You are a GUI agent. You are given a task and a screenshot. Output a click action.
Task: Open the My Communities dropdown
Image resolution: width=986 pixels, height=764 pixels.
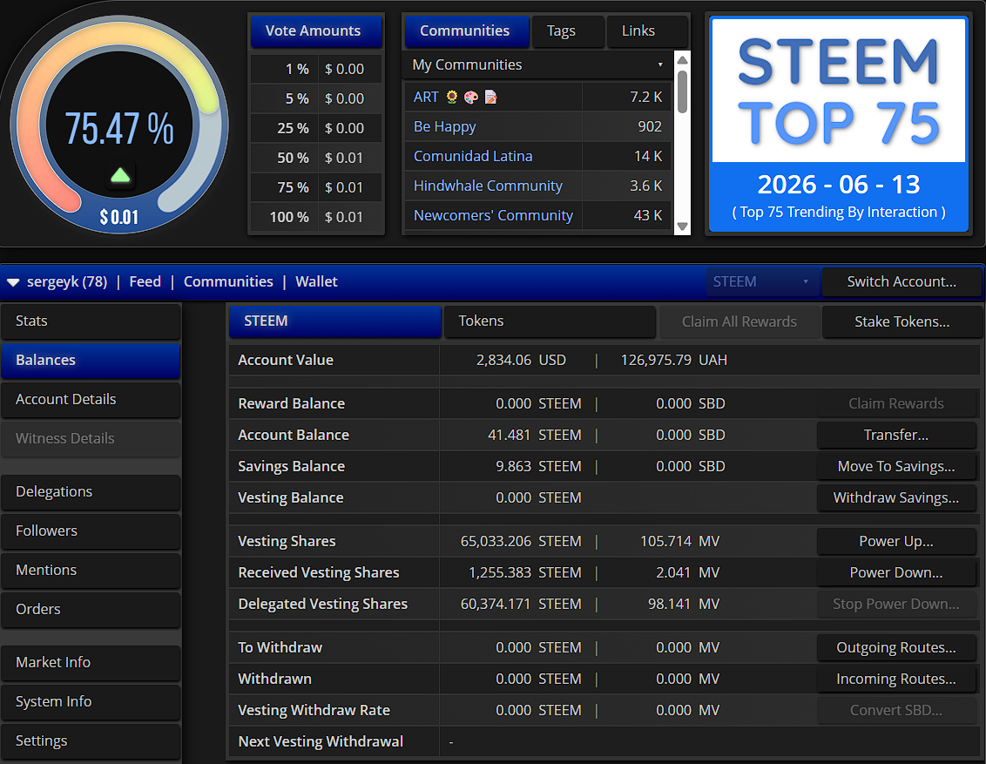537,64
